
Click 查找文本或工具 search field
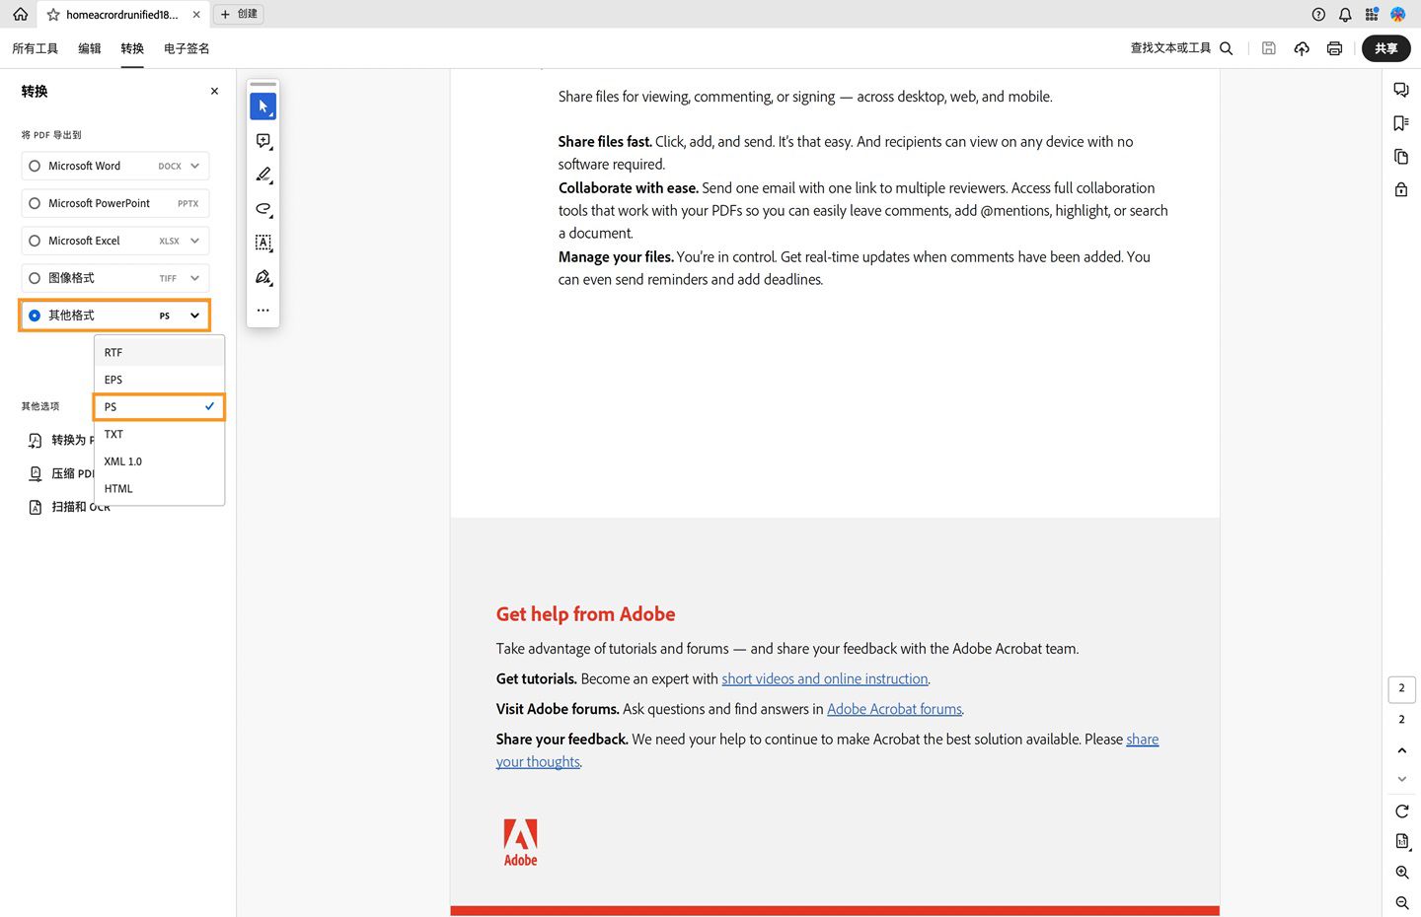coord(1181,48)
